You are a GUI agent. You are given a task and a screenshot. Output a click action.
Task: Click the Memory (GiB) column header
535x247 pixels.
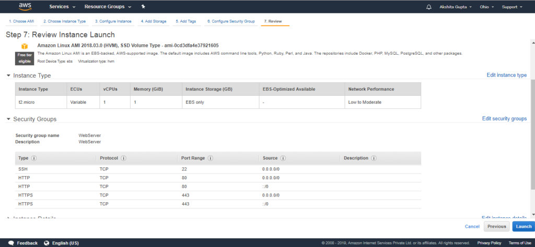(156, 89)
